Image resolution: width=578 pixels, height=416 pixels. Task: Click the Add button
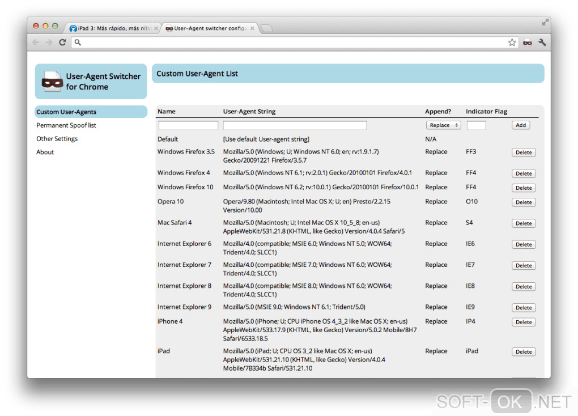click(x=521, y=125)
